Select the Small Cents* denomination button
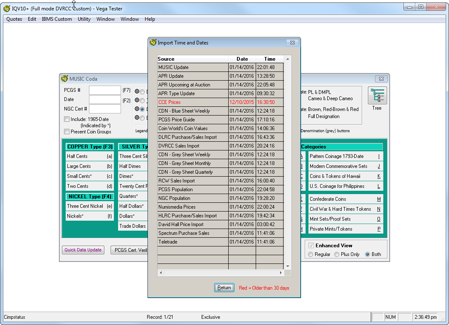This screenshot has height=325, width=449. [x=90, y=176]
